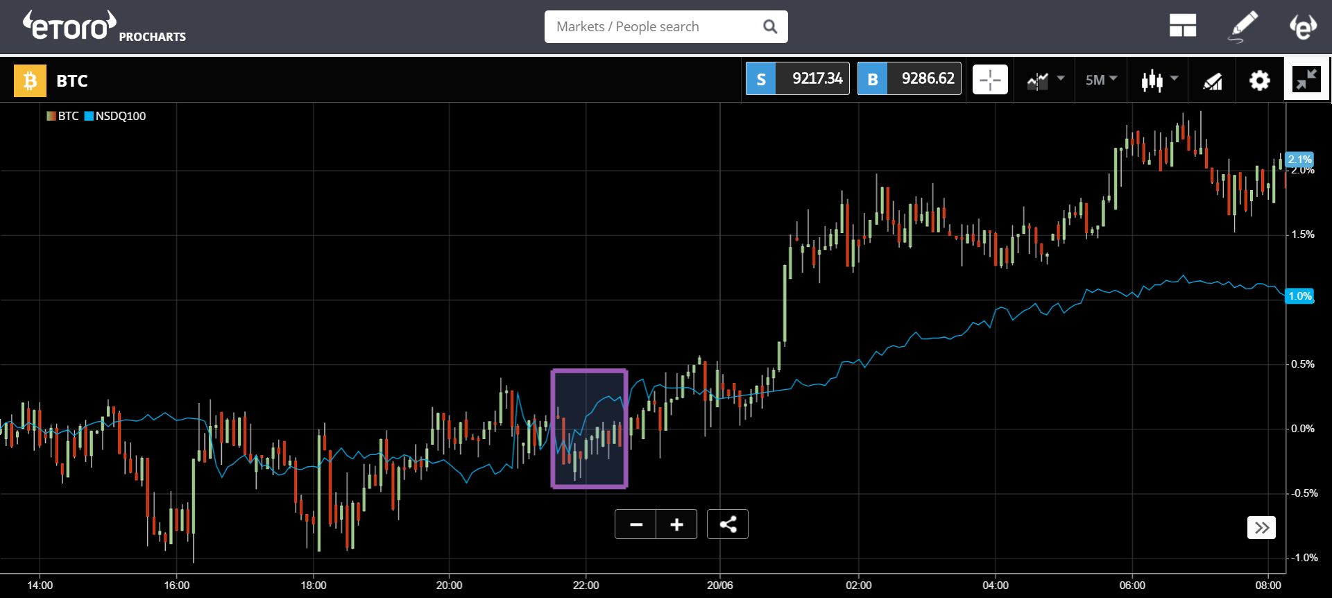Click the NSDQ100 legend color swatch
Viewport: 1332px width, 598px height.
click(89, 116)
